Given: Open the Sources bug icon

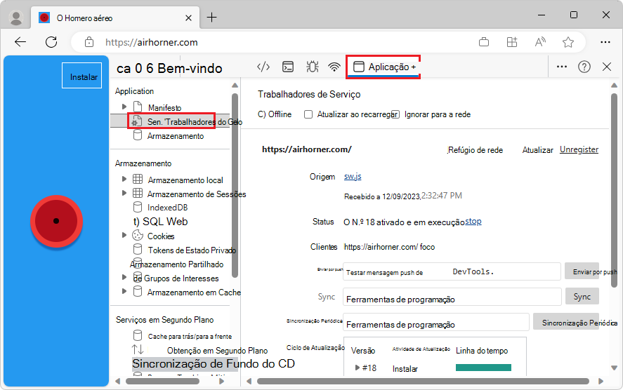Looking at the screenshot, I should 313,67.
